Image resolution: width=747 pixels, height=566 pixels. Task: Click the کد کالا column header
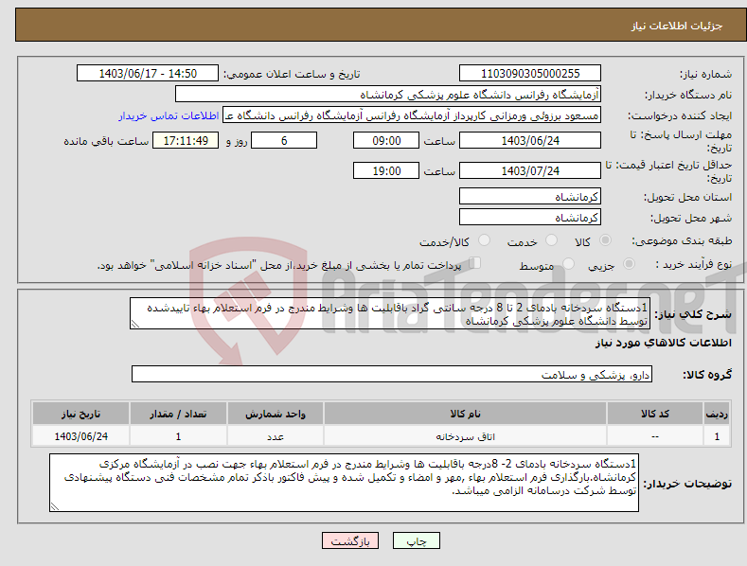tap(654, 414)
